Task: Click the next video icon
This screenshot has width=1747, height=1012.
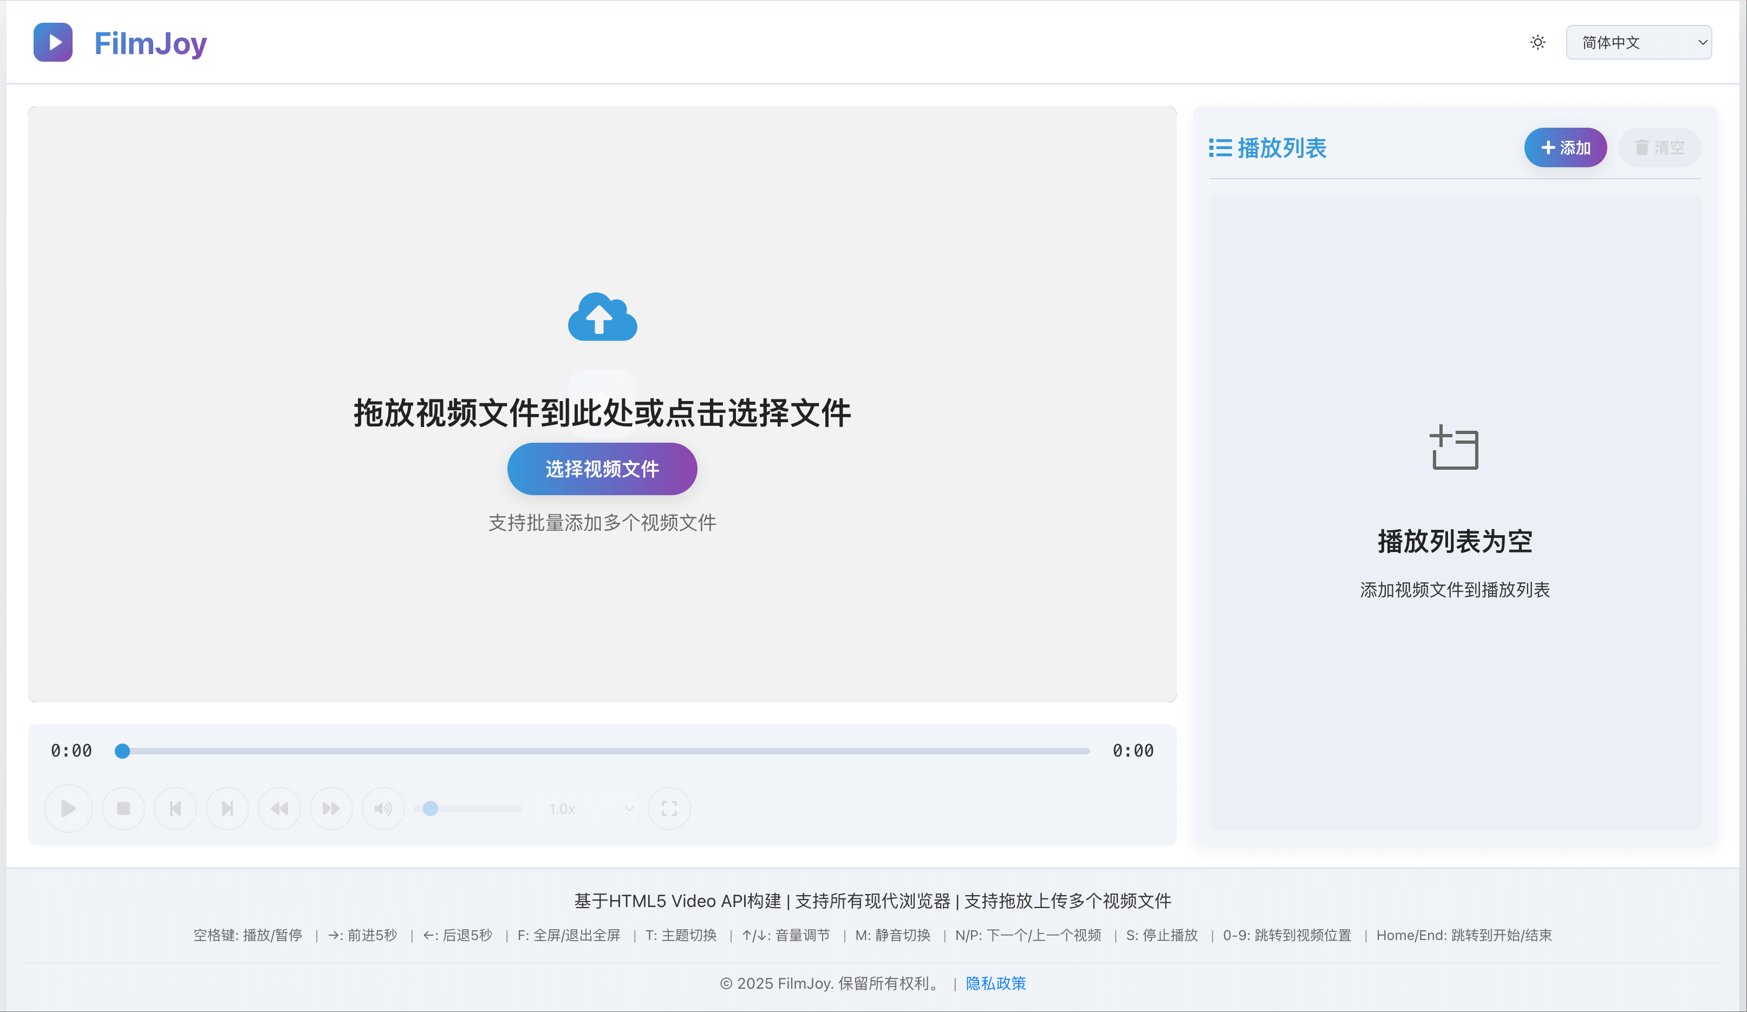Action: pos(227,809)
